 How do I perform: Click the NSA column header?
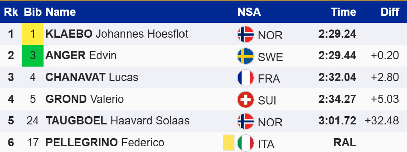pos(249,12)
